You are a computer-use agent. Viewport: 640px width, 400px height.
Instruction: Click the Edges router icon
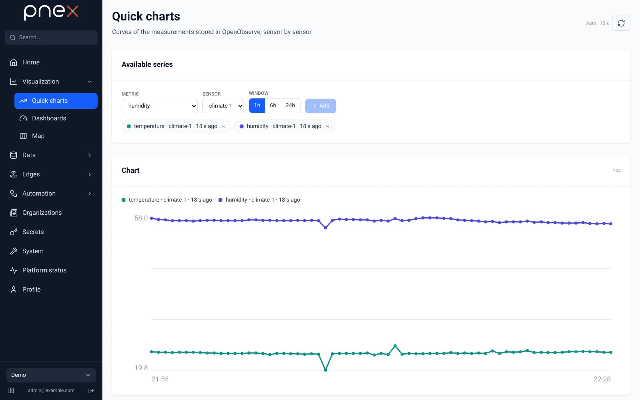tap(13, 174)
